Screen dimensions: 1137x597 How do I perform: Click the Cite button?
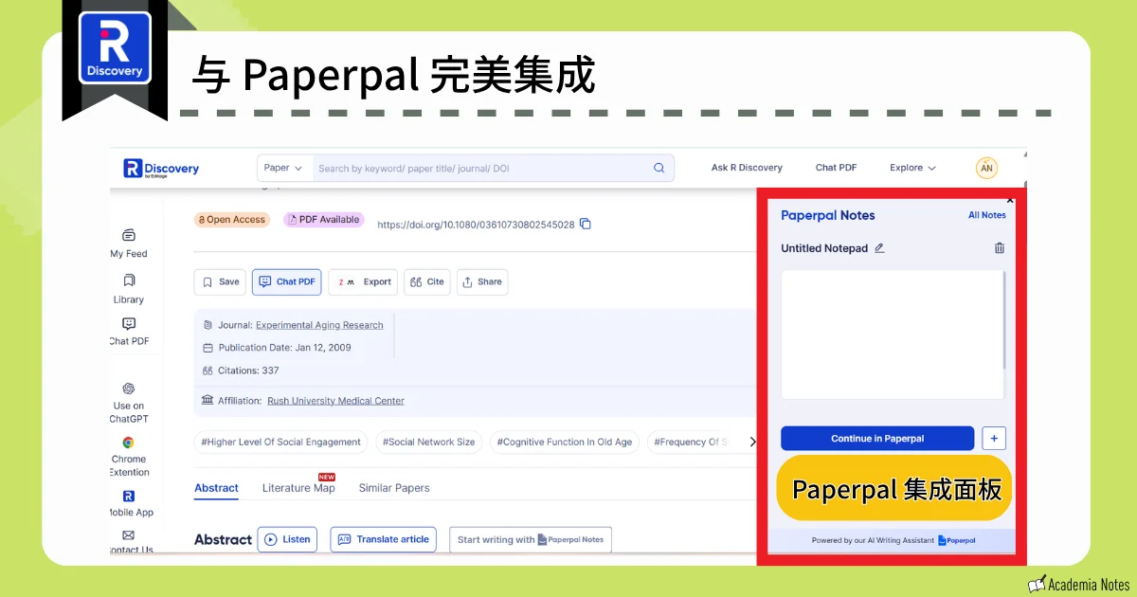[x=426, y=281]
